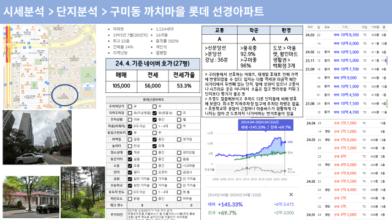
Task: Uncheck the 소음 조용 checkbox
Action: point(130,166)
